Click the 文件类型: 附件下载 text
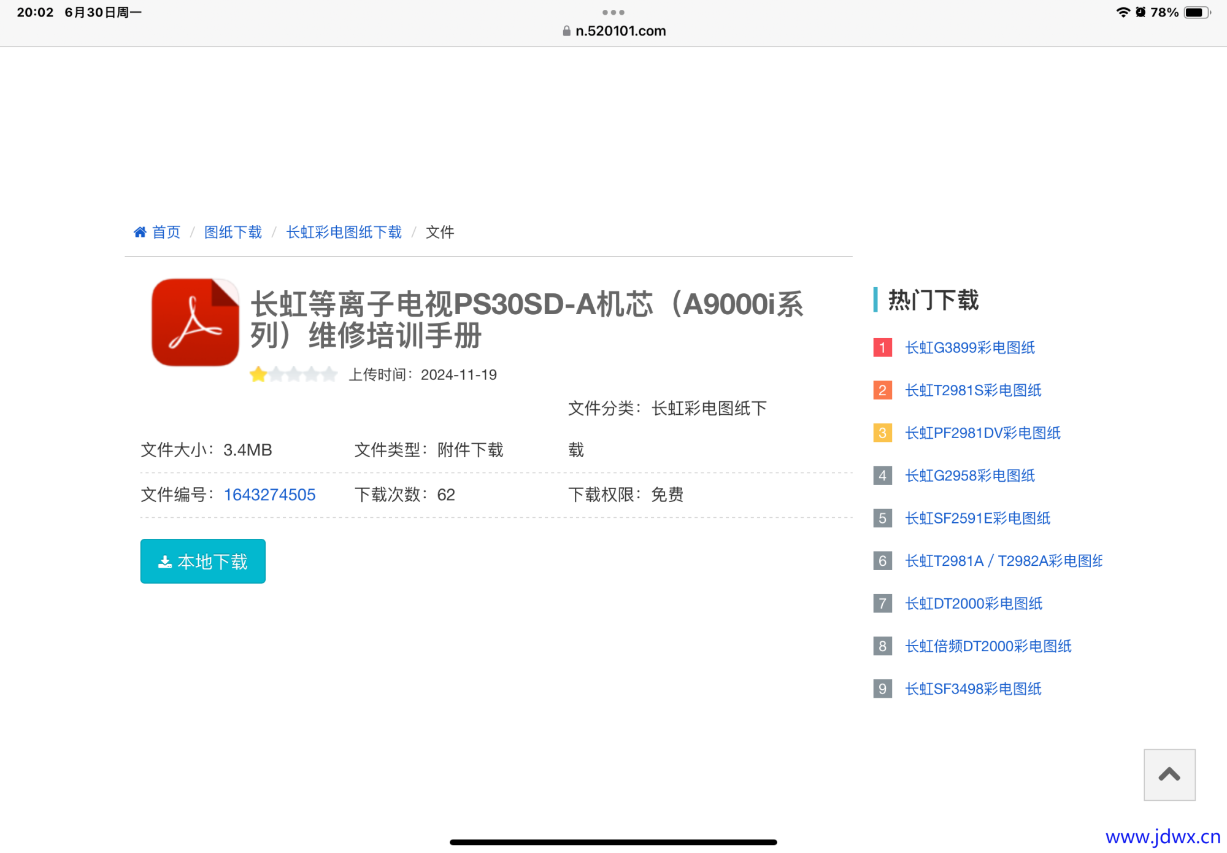1227x853 pixels. (x=428, y=450)
